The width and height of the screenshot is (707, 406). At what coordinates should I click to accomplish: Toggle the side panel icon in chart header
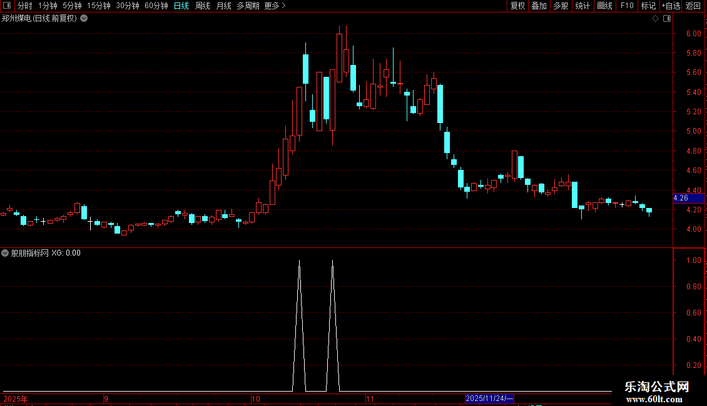point(667,19)
